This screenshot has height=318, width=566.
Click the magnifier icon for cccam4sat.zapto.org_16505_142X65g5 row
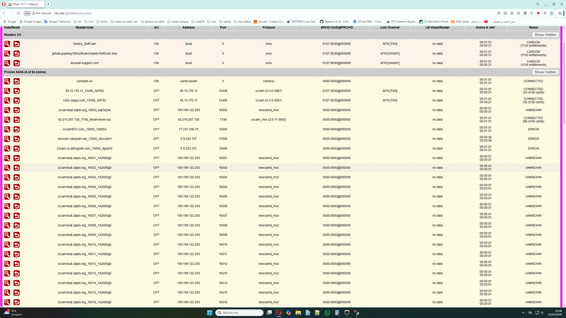(x=7, y=197)
